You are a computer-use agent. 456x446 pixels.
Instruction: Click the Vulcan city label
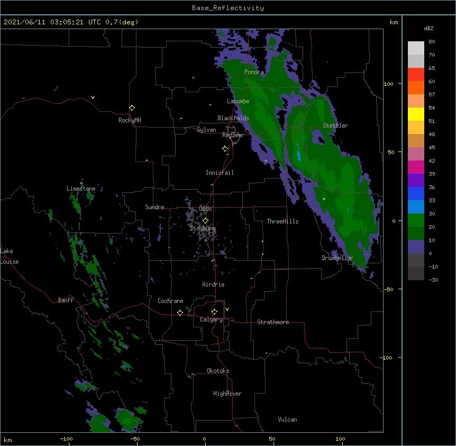tap(287, 420)
